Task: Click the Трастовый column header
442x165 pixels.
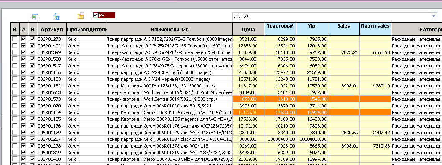Action: 280,29
